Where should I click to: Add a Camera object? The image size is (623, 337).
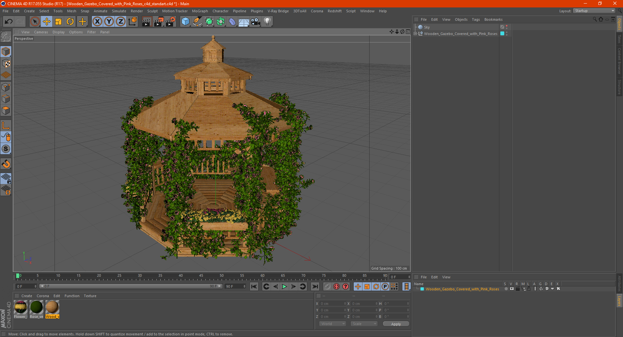256,22
